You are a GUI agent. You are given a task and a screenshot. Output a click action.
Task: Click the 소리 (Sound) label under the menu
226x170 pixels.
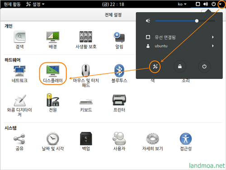point(186,81)
